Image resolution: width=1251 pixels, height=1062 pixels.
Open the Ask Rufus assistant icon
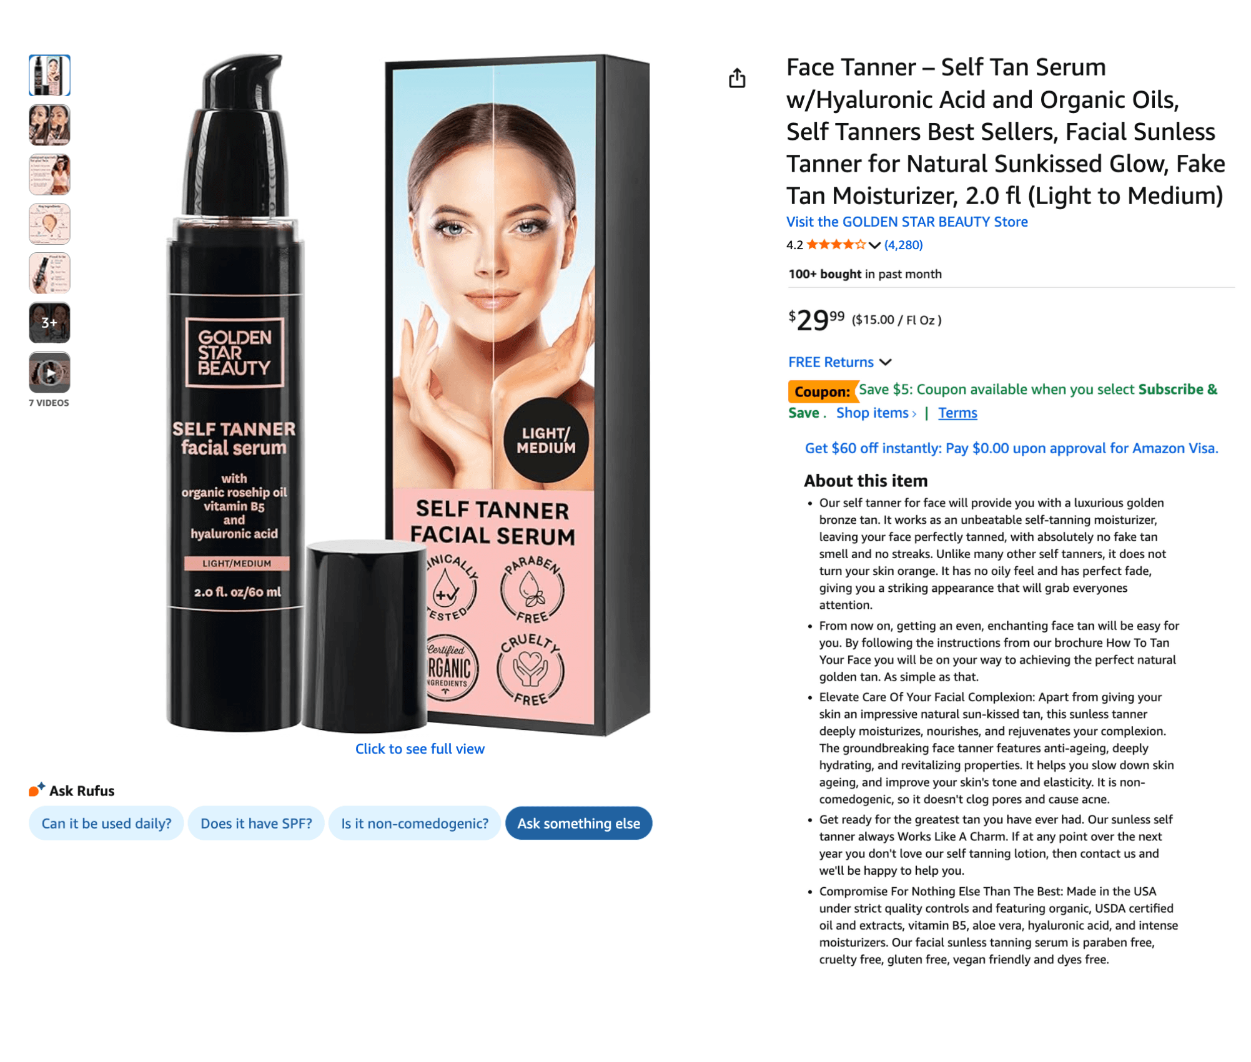(36, 789)
